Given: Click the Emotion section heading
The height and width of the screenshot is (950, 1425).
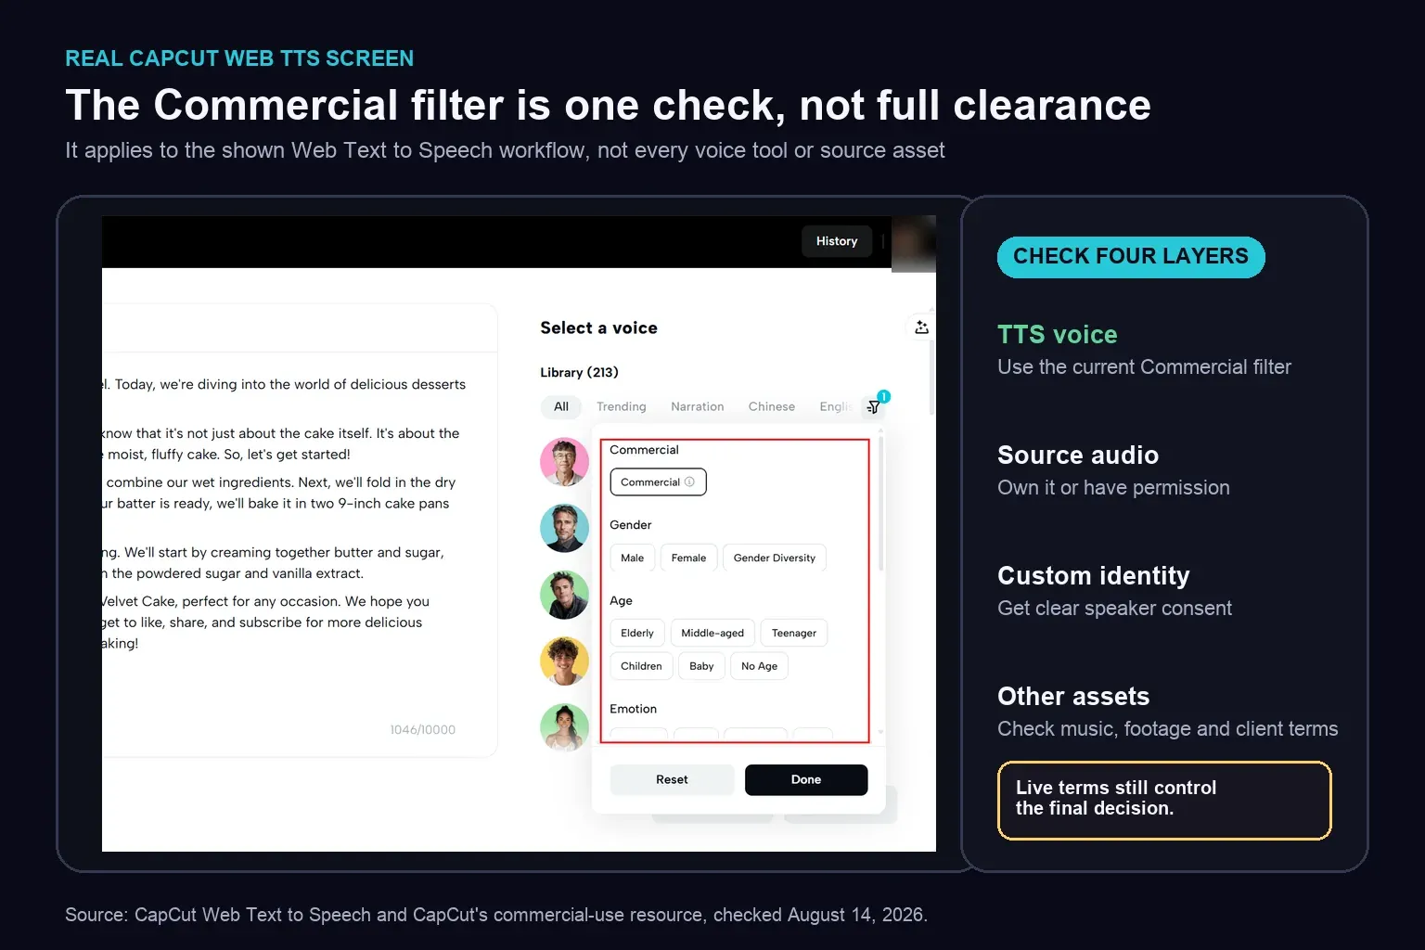Looking at the screenshot, I should click(x=633, y=709).
